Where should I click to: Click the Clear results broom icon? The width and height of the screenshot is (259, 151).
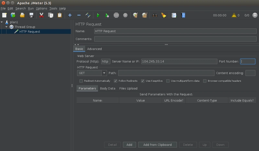point(135,15)
